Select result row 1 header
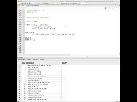Viewport: 137px width, 102px height. coord(19,66)
